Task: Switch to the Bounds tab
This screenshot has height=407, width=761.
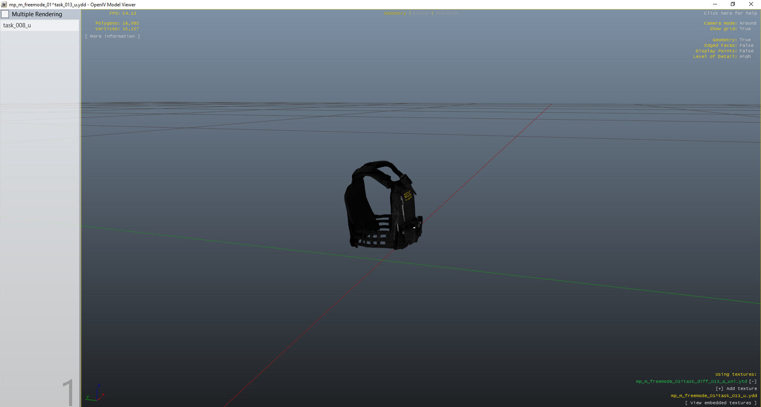Action: (x=421, y=13)
